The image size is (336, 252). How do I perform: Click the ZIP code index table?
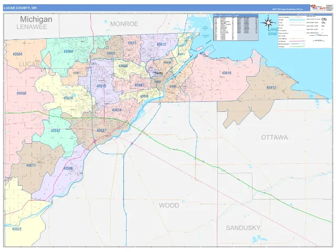[236, 27]
